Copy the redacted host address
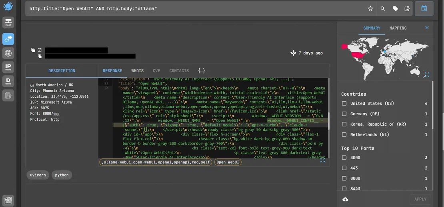Screen dimensions: 444x207 coord(33,50)
